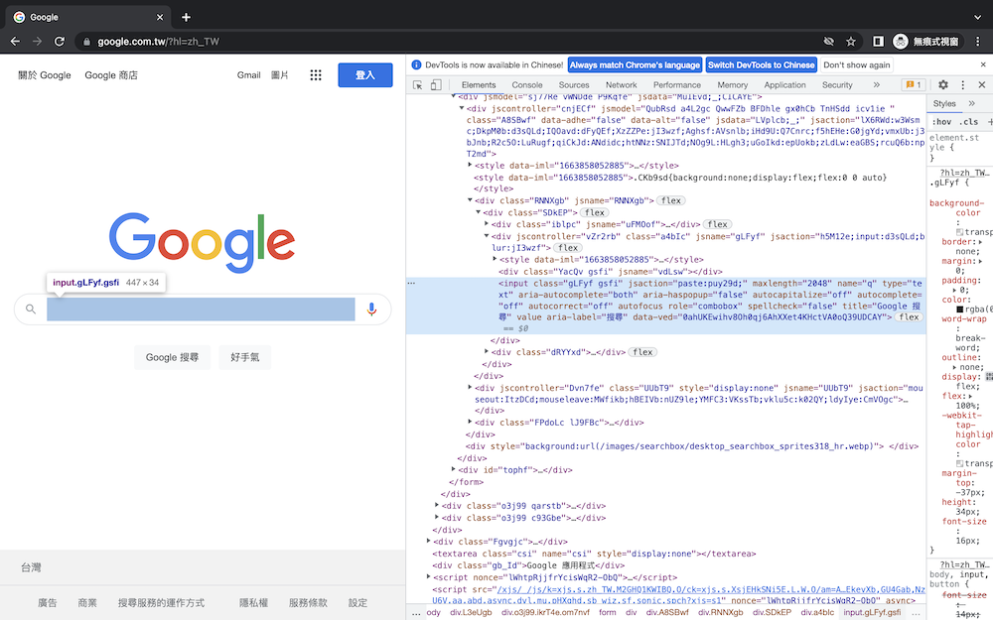
Task: Toggle flex badge on RNNXgb div
Action: (670, 200)
